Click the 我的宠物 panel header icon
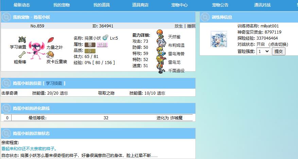Image resolution: width=298 pixels, height=159 pixels. [x=6, y=17]
